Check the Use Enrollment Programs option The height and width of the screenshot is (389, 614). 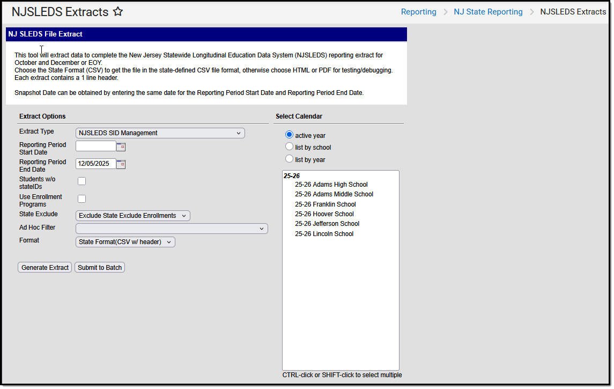click(x=82, y=199)
